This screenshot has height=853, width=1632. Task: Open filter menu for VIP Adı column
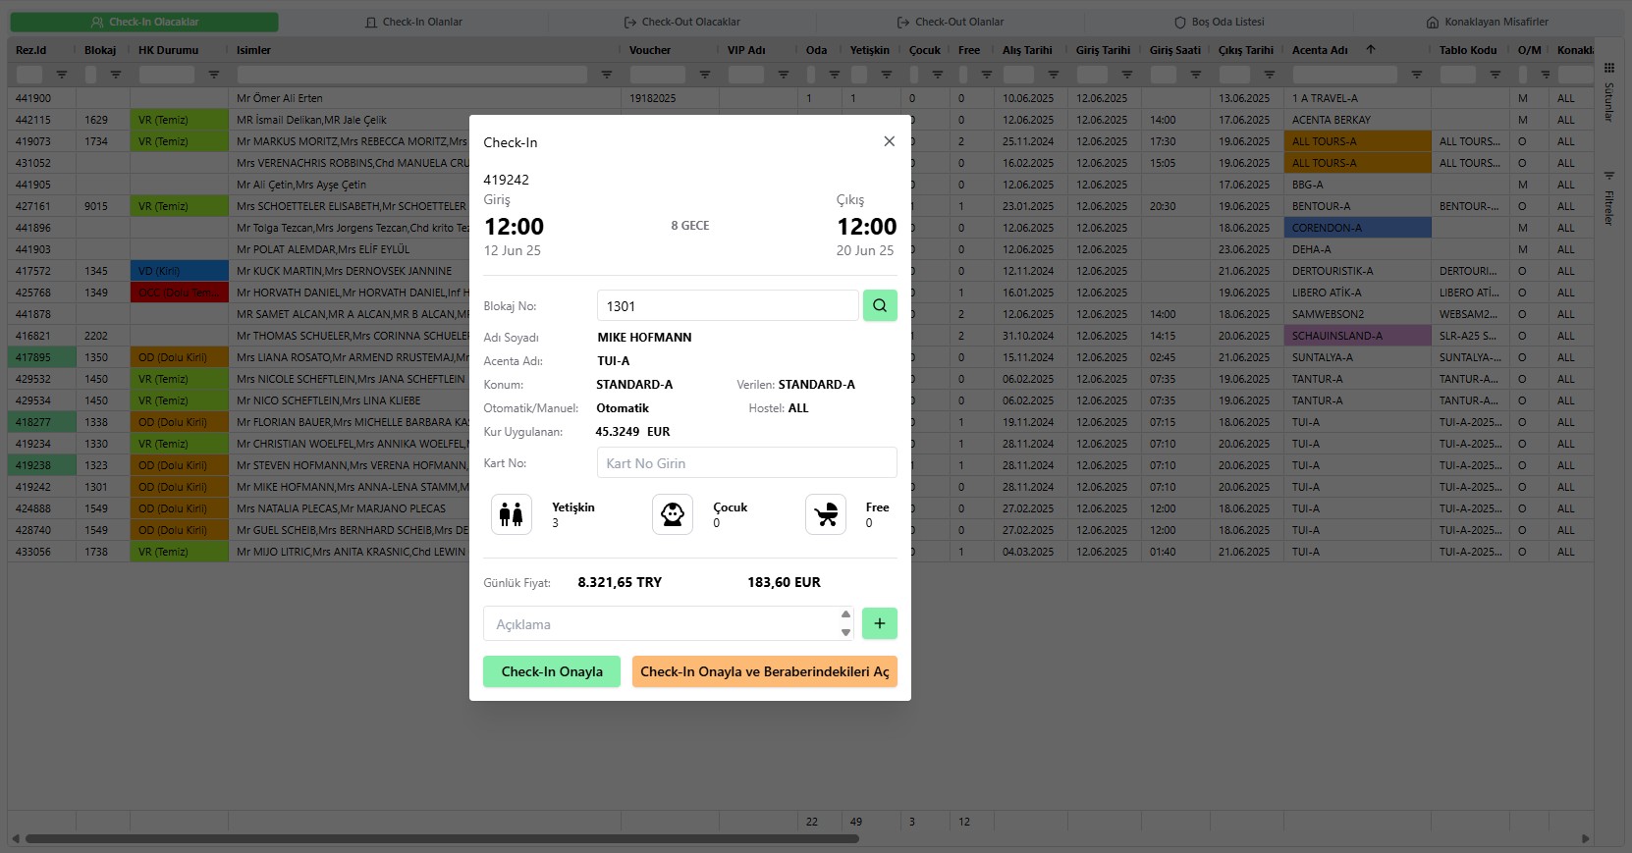[x=784, y=75]
